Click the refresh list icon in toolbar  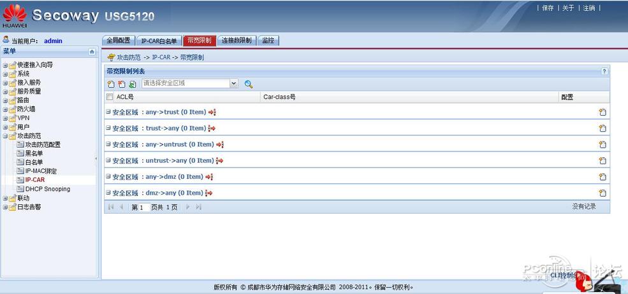click(x=132, y=84)
